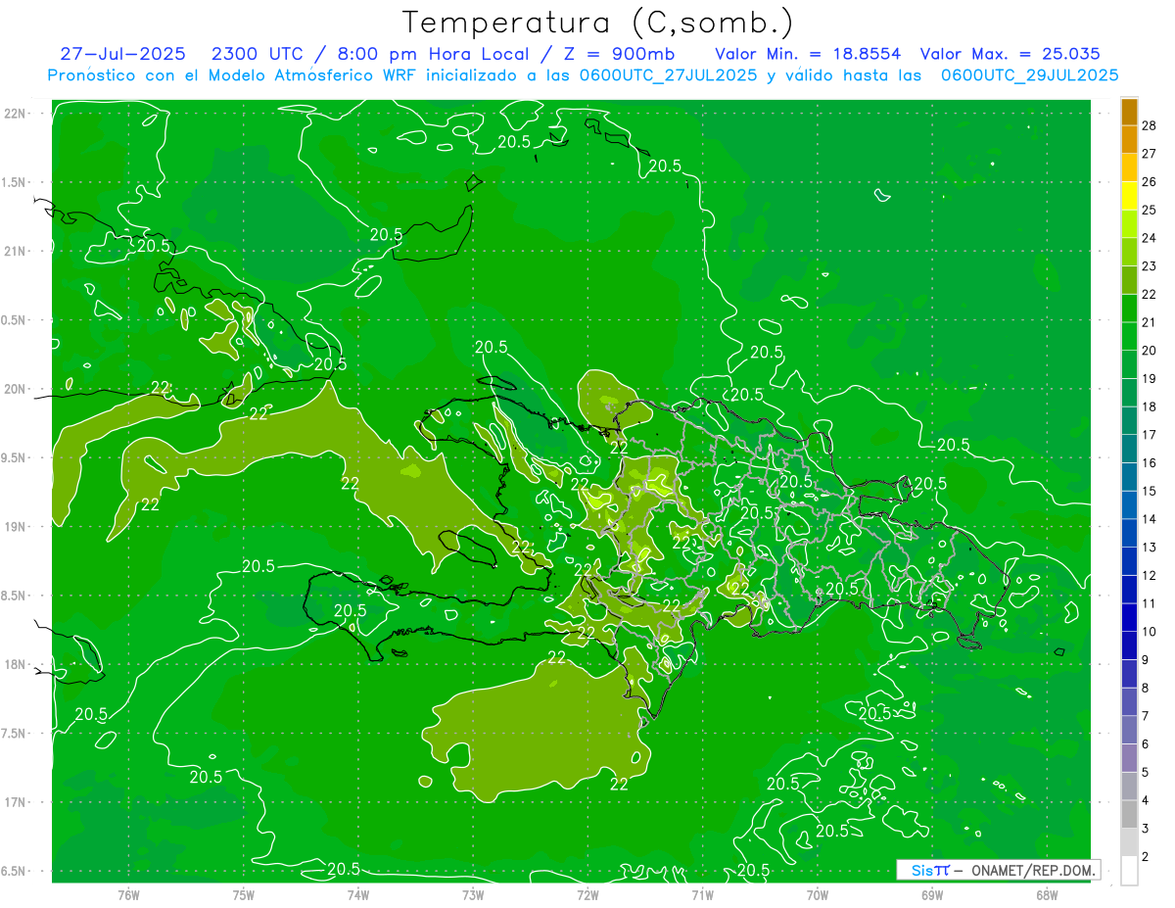This screenshot has height=908, width=1175.
Task: Click the color scale label '21'
Action: click(1150, 322)
